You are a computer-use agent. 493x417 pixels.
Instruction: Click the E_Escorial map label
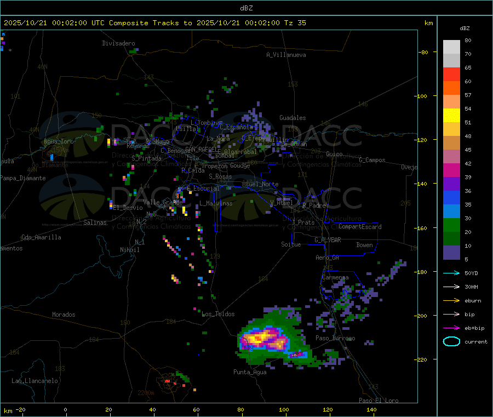[x=203, y=188]
